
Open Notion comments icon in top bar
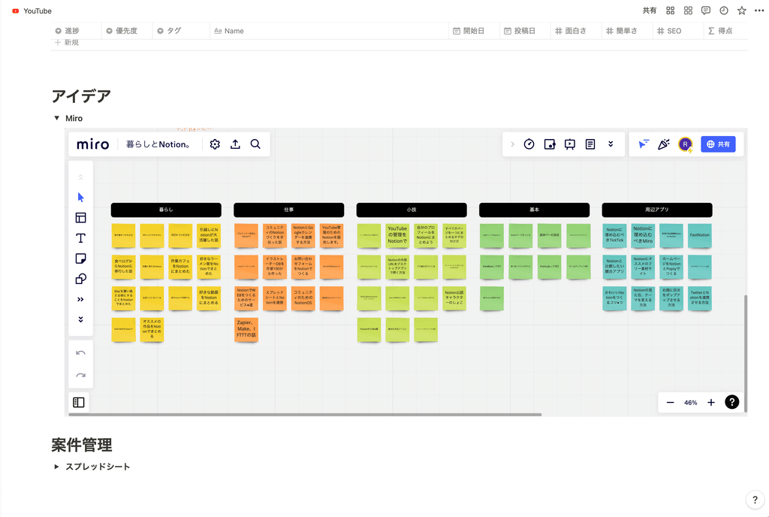(x=706, y=11)
